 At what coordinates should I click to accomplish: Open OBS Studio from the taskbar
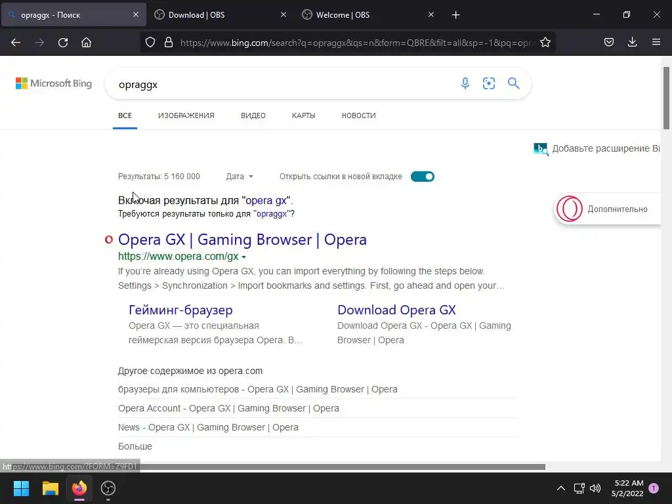coord(108,488)
